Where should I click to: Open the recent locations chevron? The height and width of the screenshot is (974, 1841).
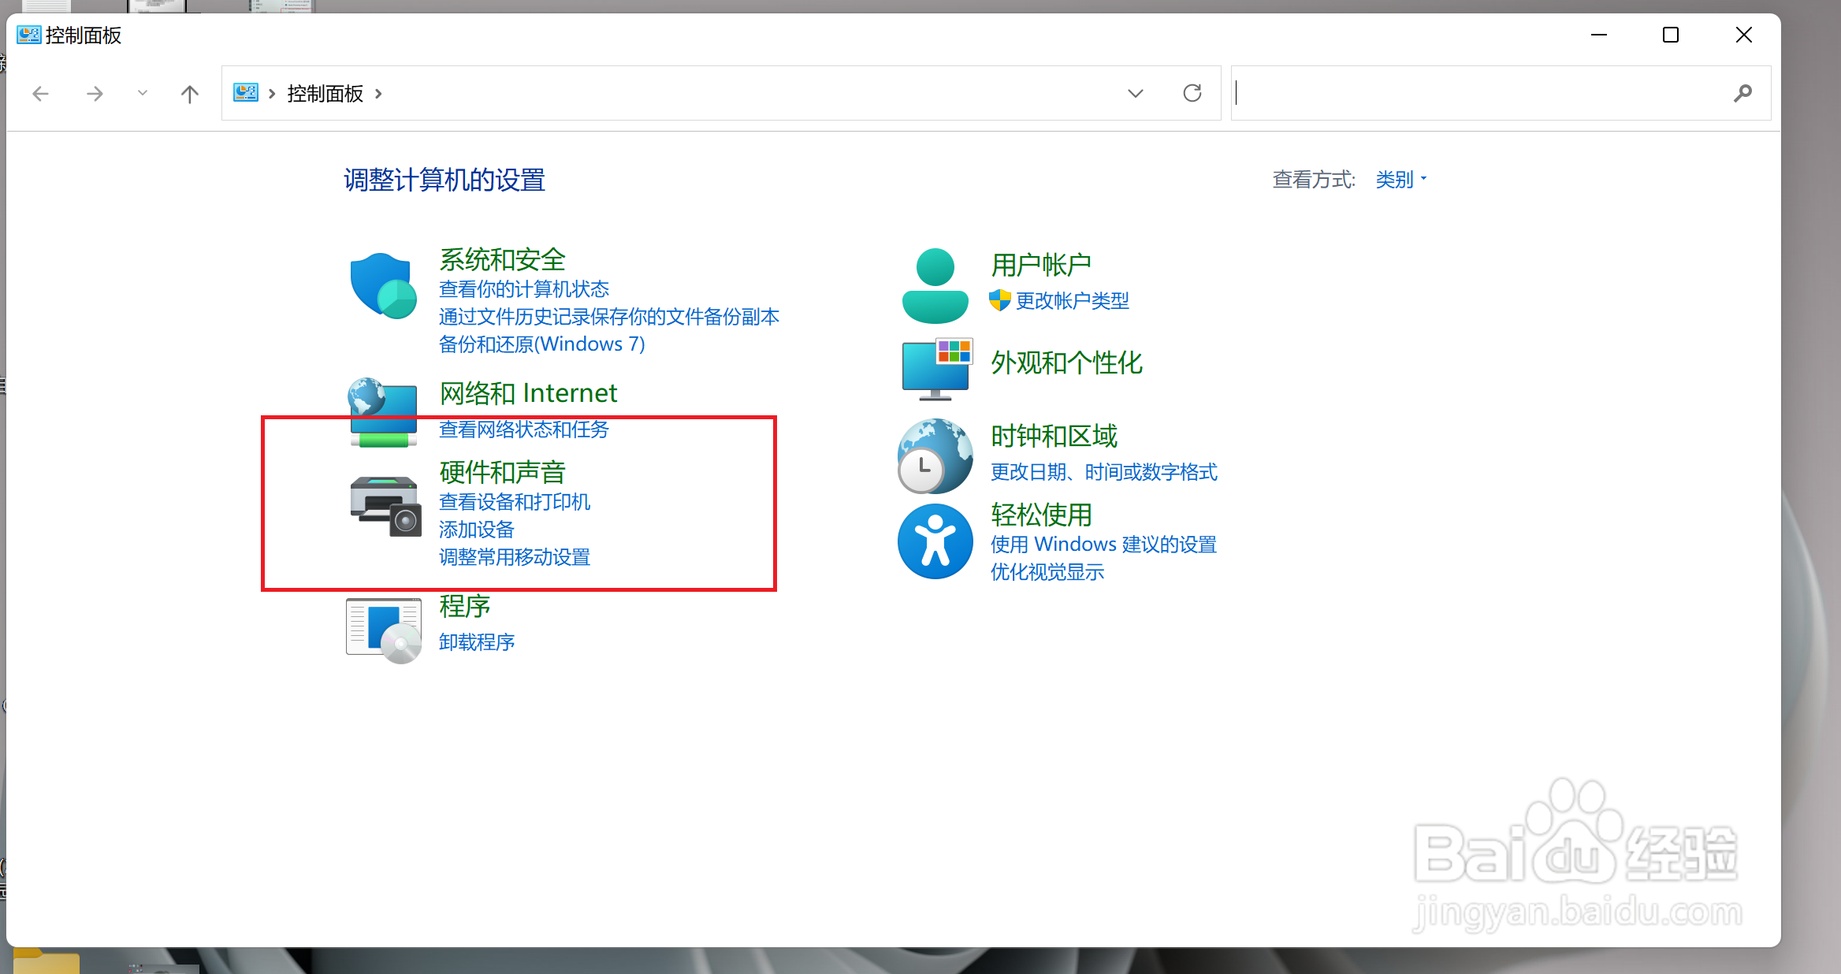[143, 93]
